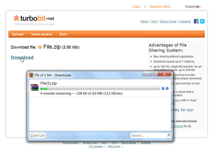Click the orange file icon beside File.zip
211x150 pixels.
tap(40, 47)
